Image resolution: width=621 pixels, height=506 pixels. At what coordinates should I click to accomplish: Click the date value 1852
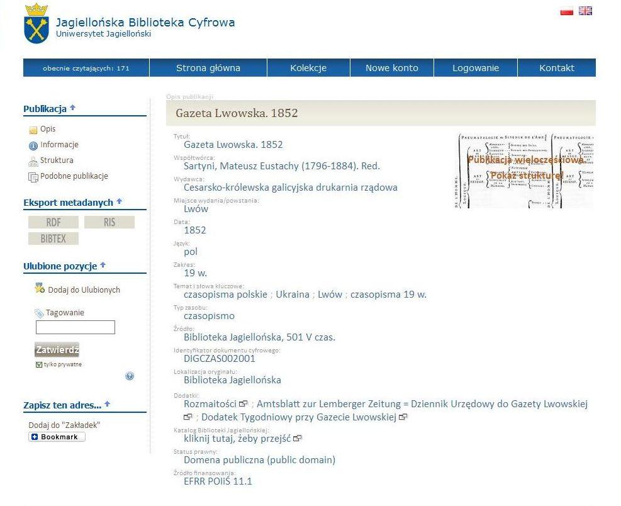195,230
